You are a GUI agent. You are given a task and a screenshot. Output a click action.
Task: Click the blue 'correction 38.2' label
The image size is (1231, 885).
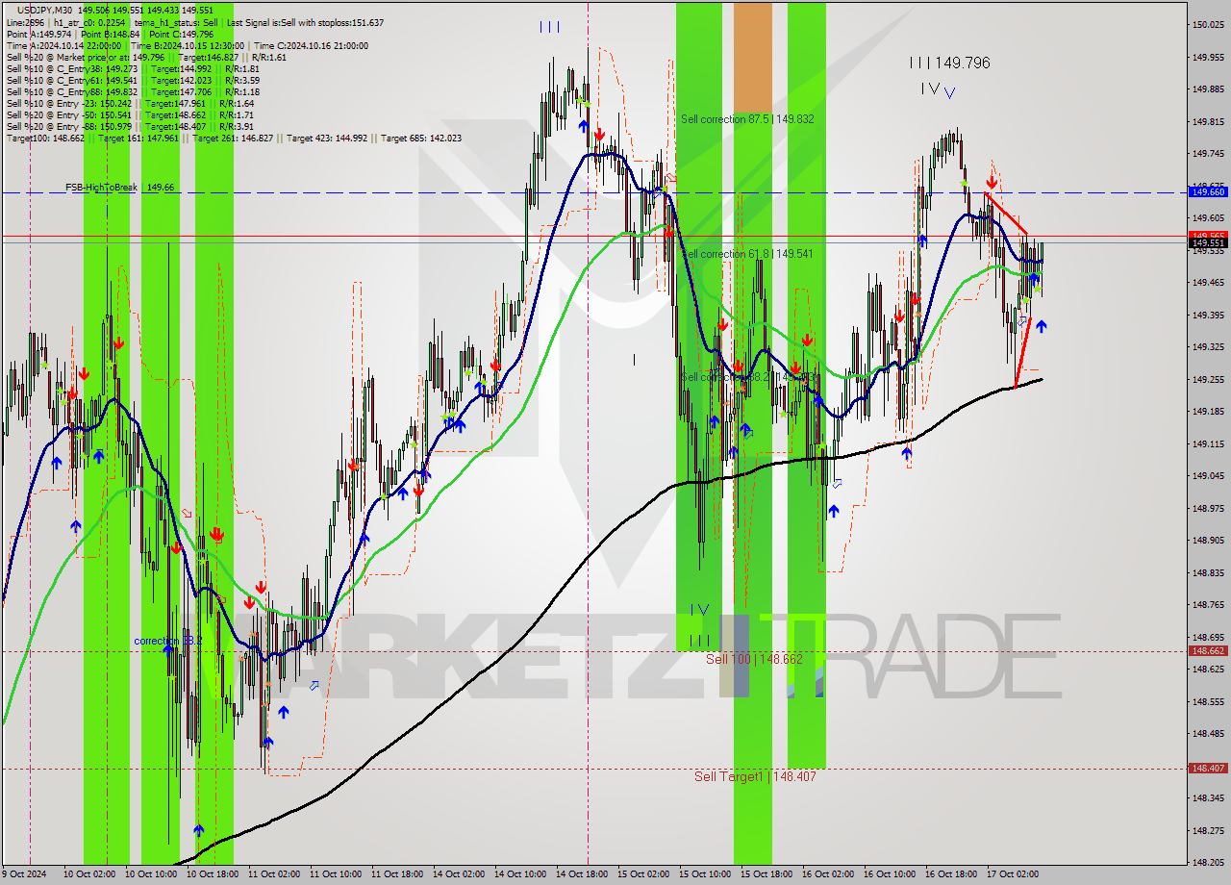(x=167, y=641)
